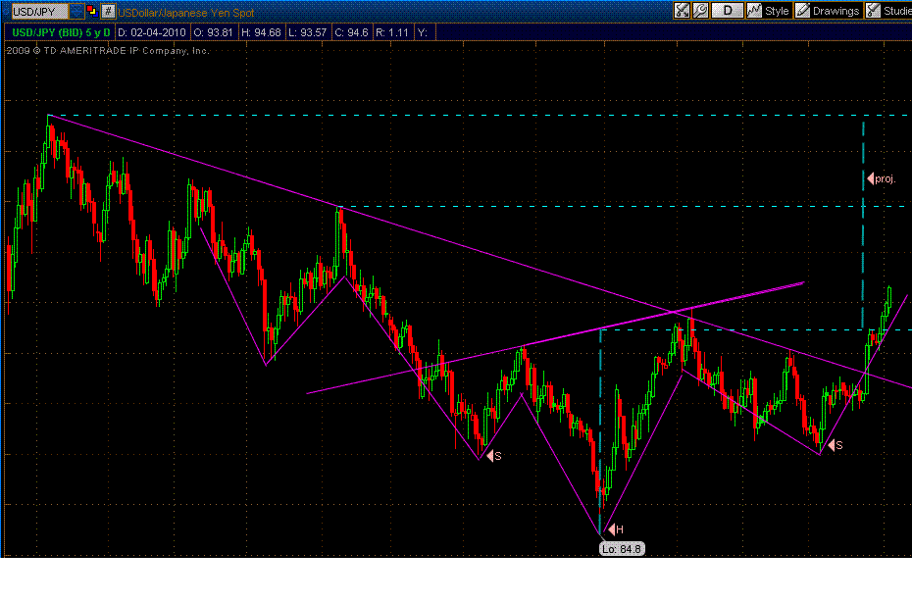Click the open price 'O: 93.81'
Screen dimensions: 912x603
click(x=213, y=32)
